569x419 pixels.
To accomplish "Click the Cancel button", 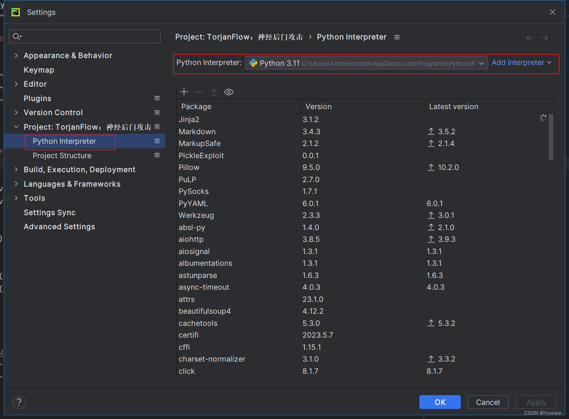I will (x=488, y=402).
